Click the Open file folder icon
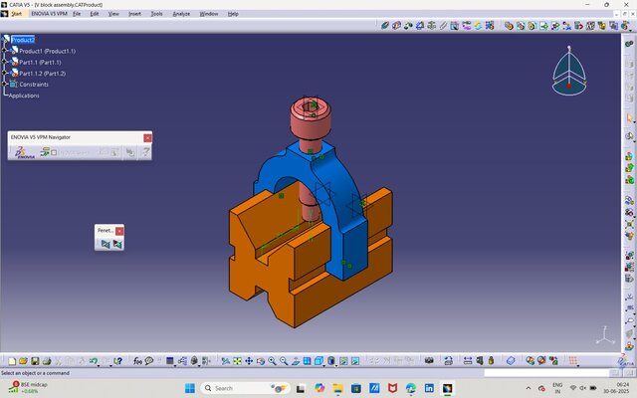The width and height of the screenshot is (637, 398). [x=23, y=360]
